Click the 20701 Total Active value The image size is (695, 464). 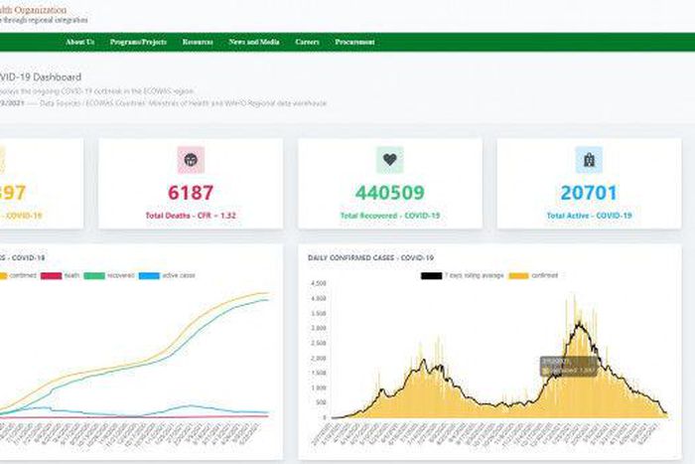point(588,193)
